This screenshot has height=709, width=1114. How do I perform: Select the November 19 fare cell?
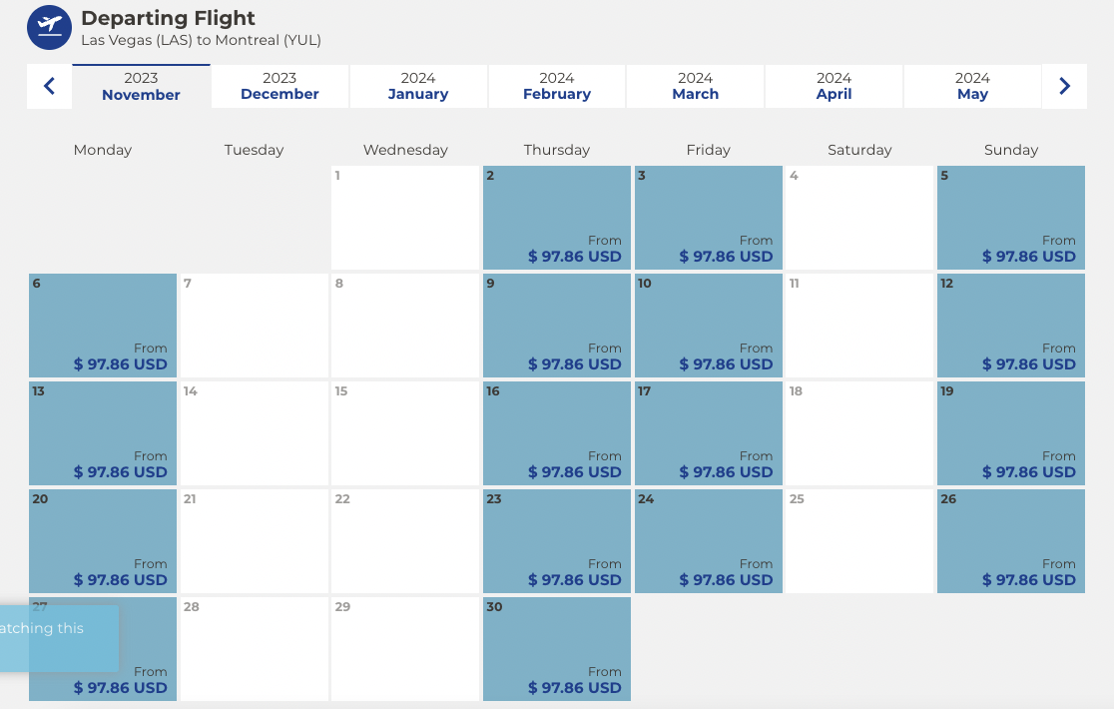coord(1010,432)
